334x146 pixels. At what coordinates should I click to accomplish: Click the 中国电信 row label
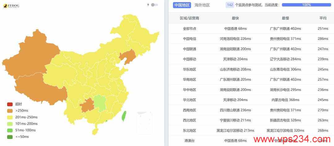click(x=189, y=39)
